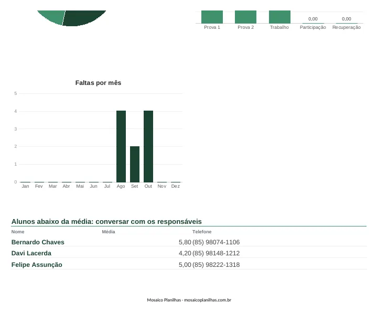Click the Nov axis label
Screen dimensions: 377x313
click(162, 186)
